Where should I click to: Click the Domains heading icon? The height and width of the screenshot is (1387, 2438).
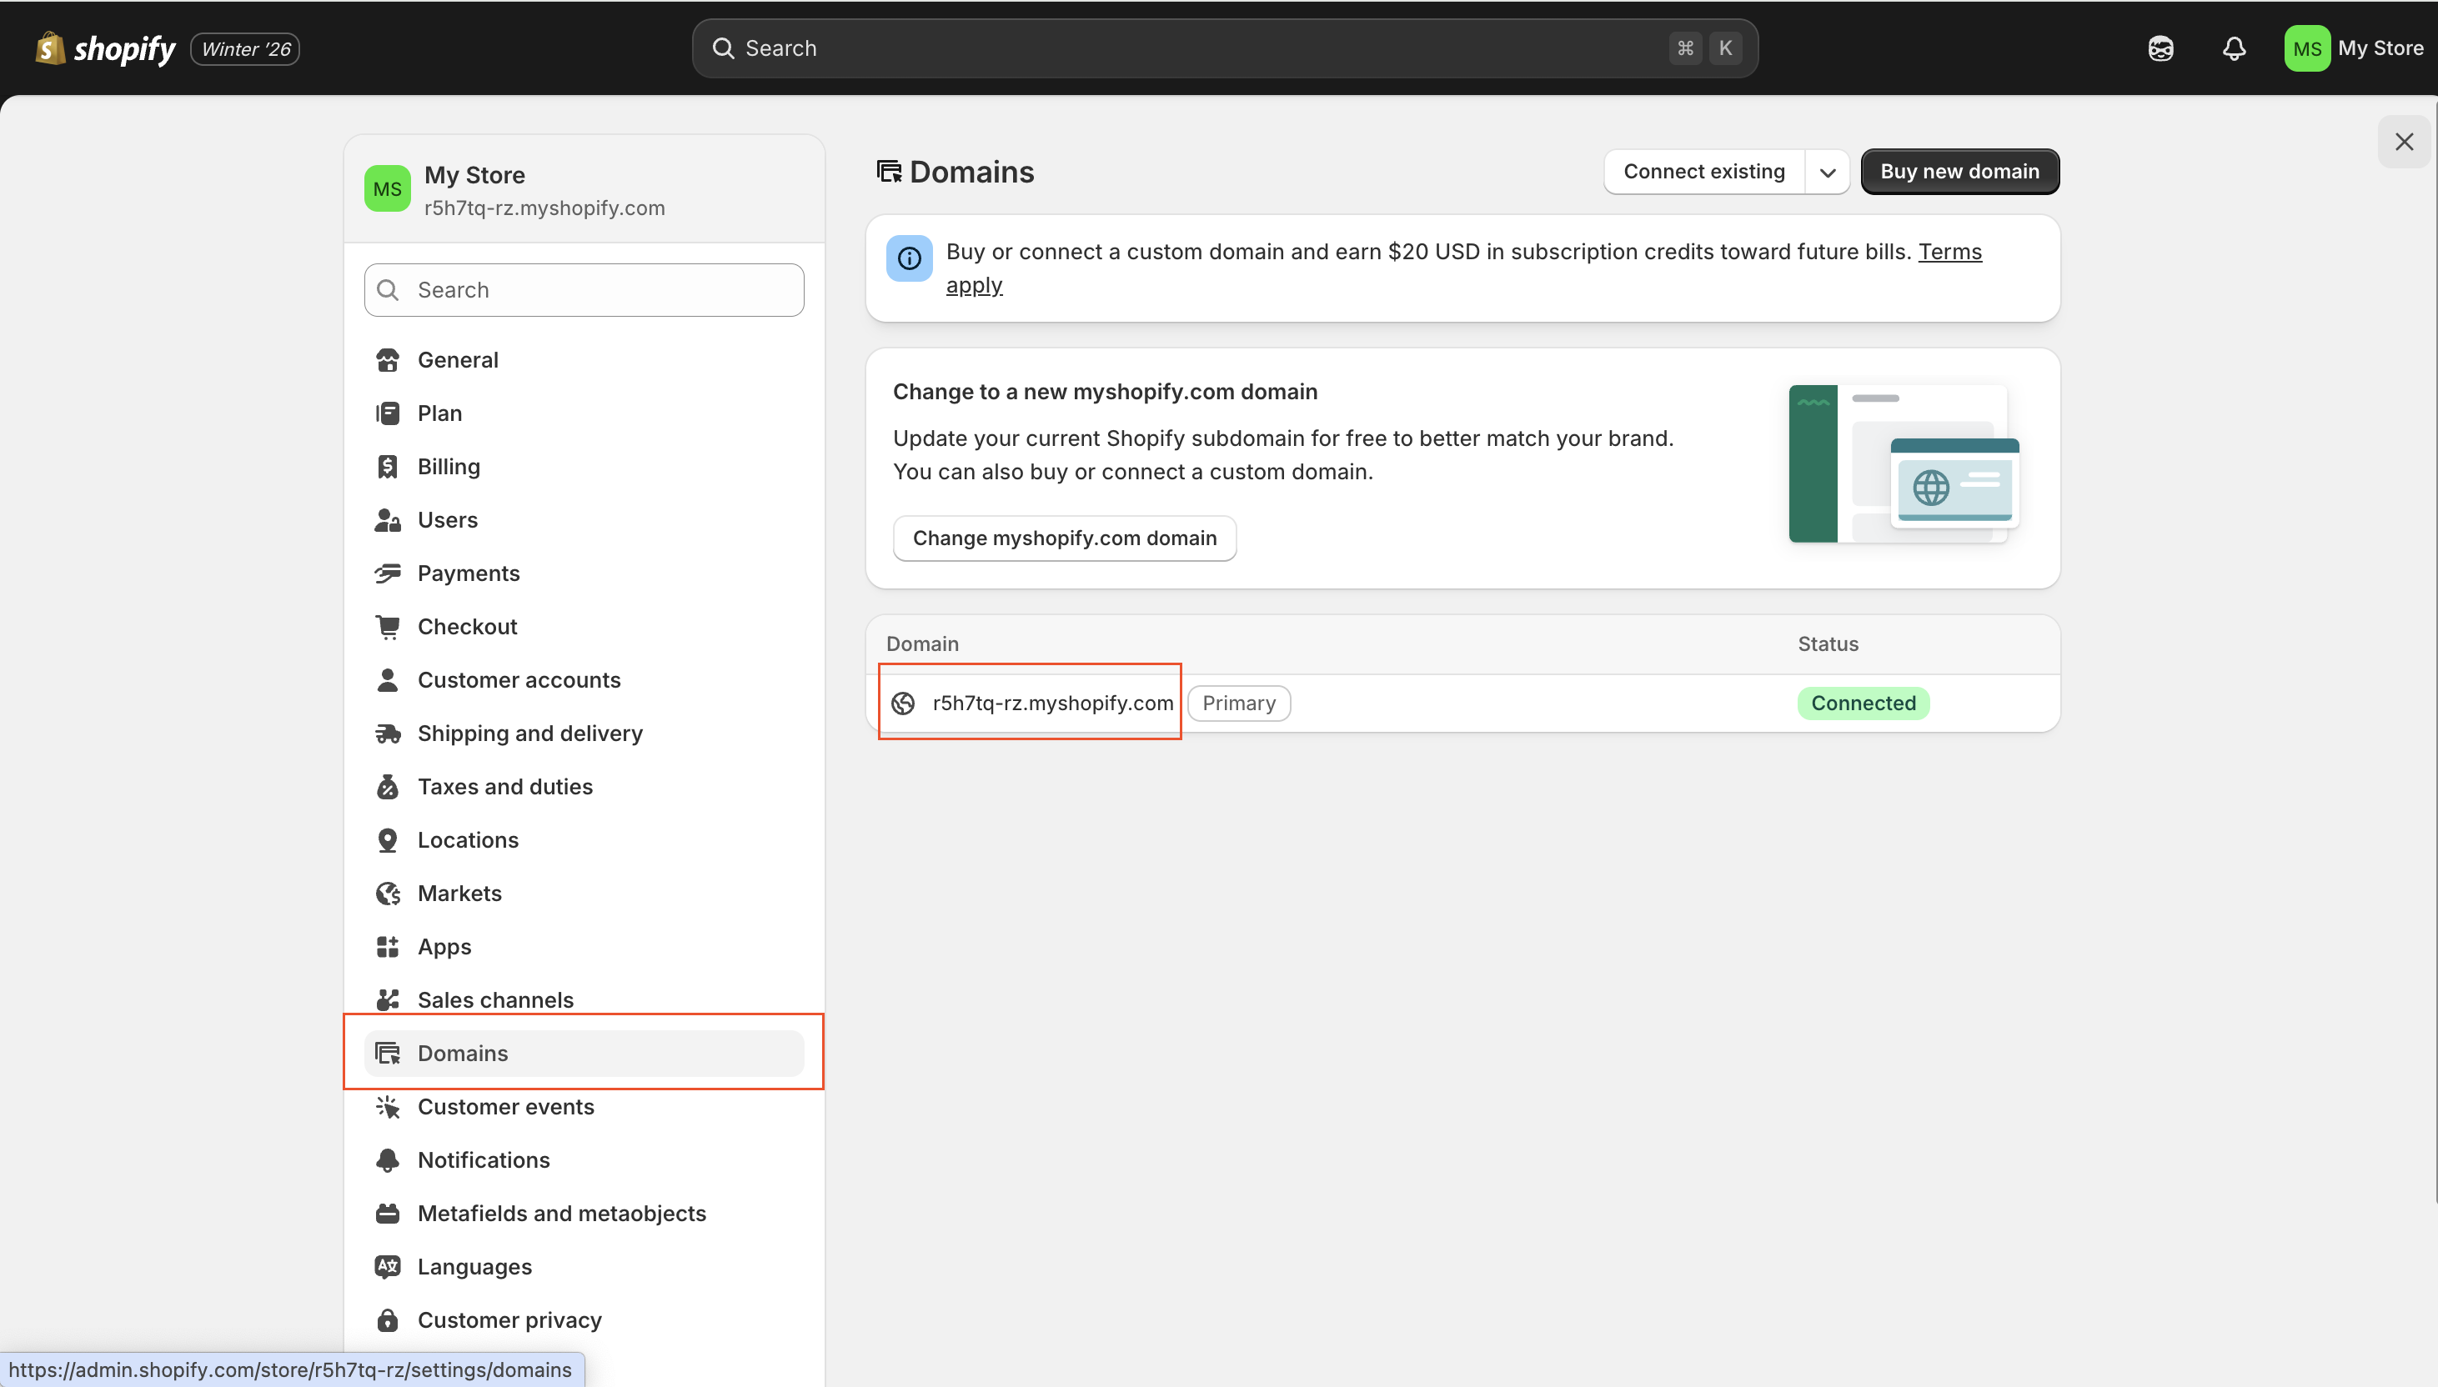pyautogui.click(x=889, y=172)
